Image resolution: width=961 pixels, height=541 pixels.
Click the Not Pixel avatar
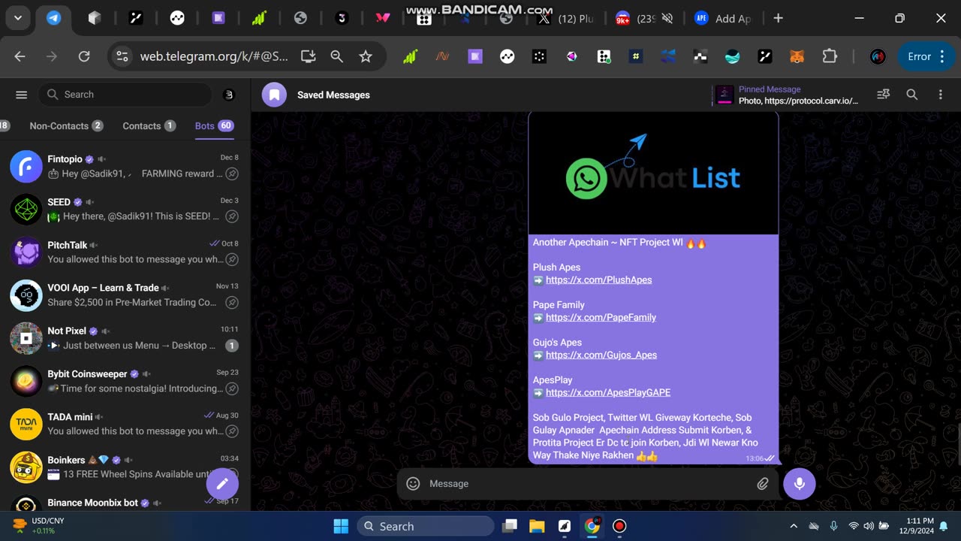tap(26, 338)
